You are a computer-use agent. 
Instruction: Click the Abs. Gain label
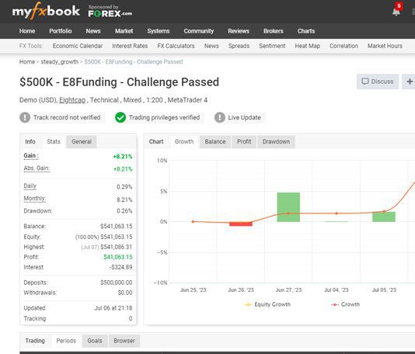pyautogui.click(x=37, y=168)
